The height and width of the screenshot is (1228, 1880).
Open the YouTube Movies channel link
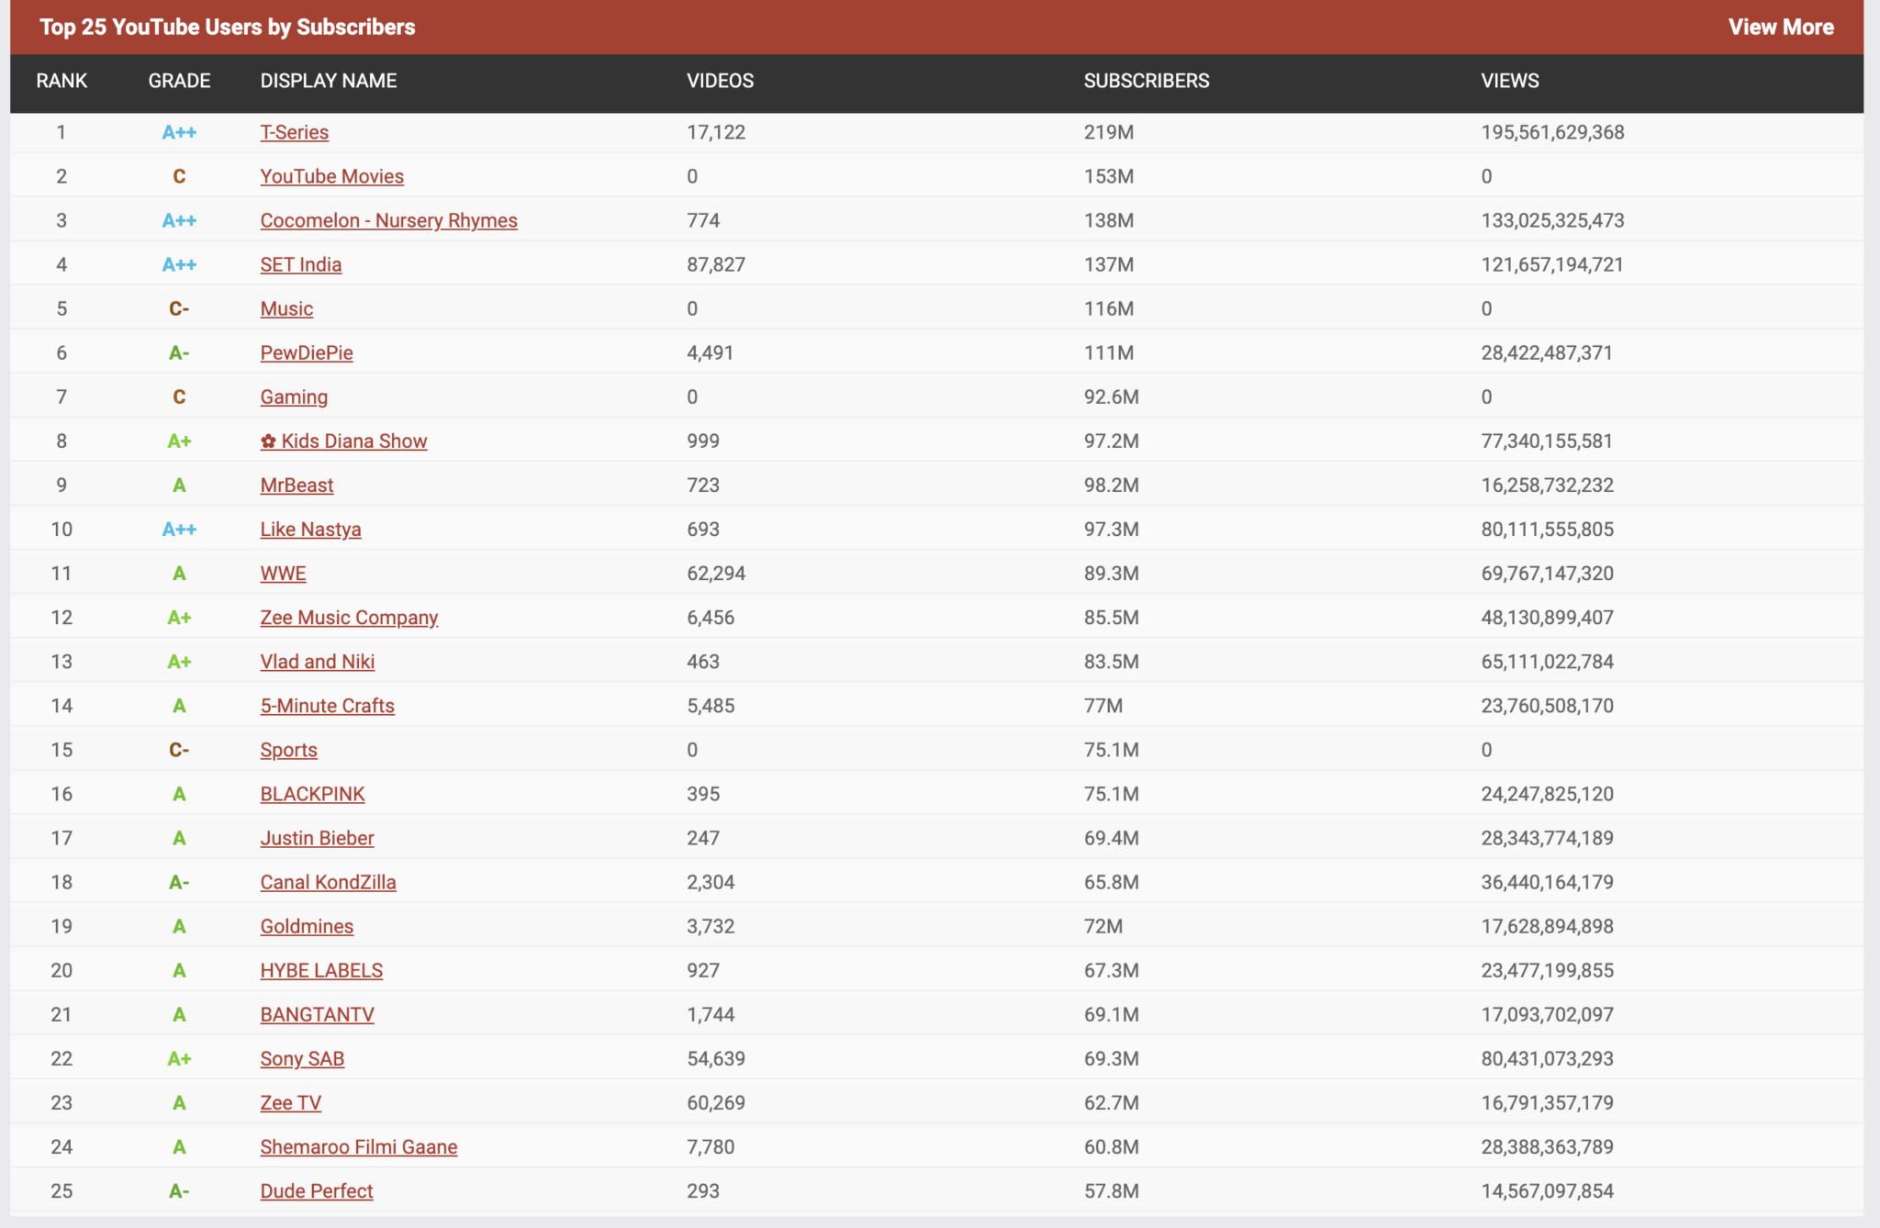click(x=331, y=176)
